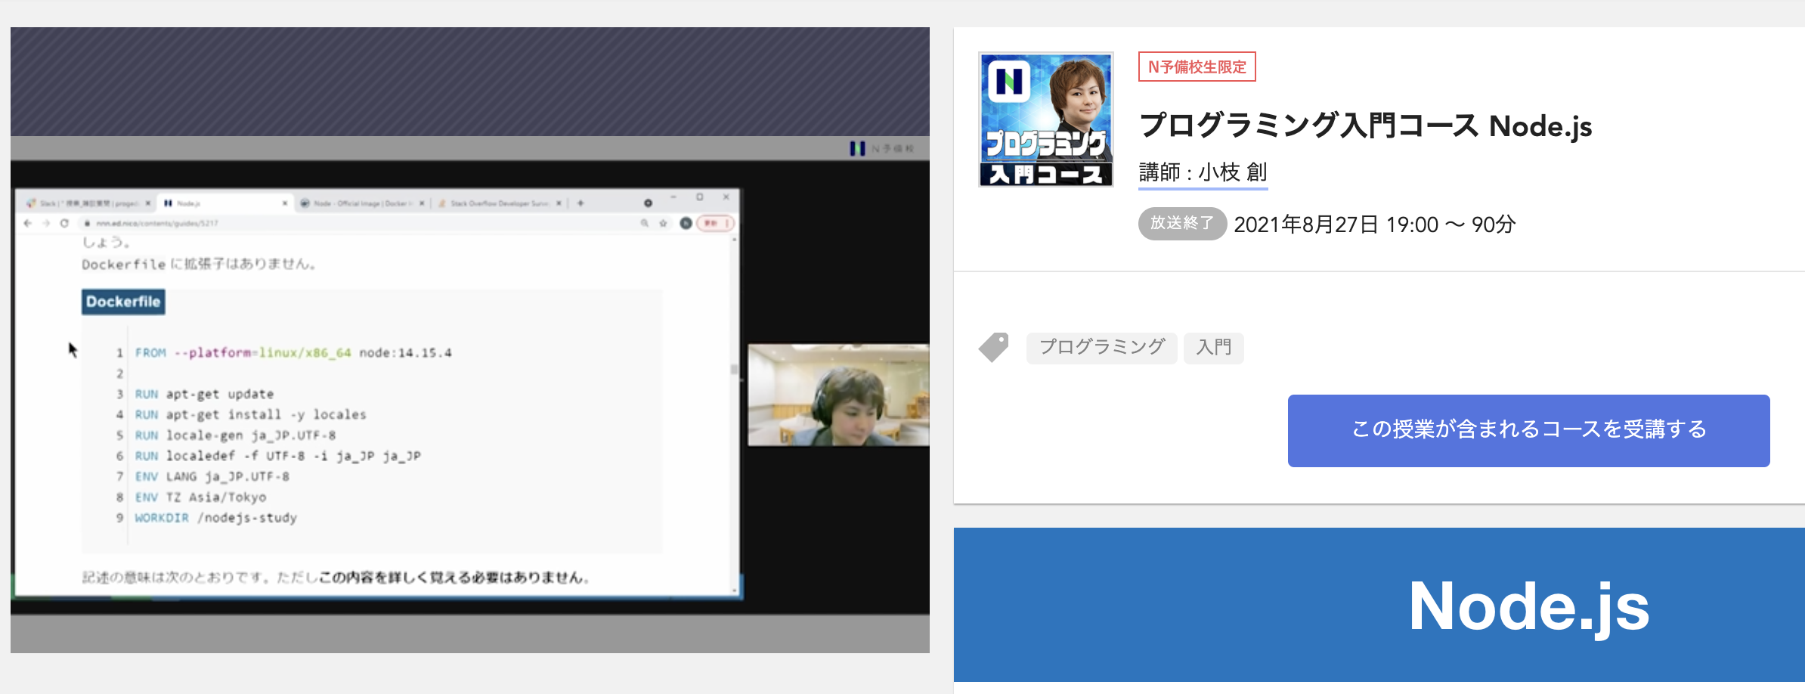Select the tag icon next to course topics
Image resolution: width=1805 pixels, height=694 pixels.
(994, 346)
